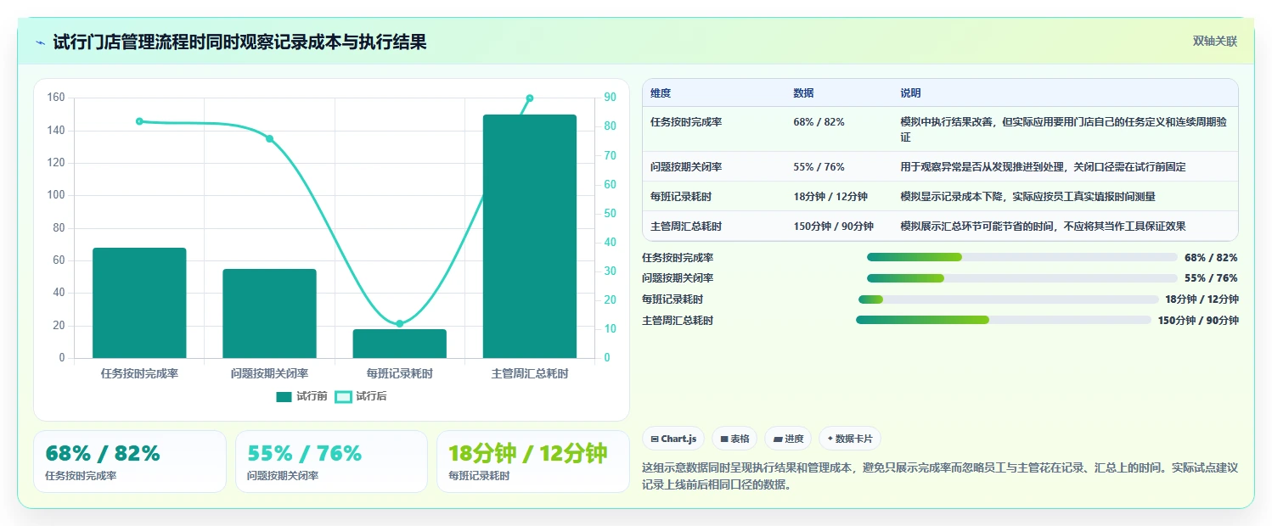Select the 每班记录耗时 bar in chart
The height and width of the screenshot is (526, 1272).
coord(399,344)
